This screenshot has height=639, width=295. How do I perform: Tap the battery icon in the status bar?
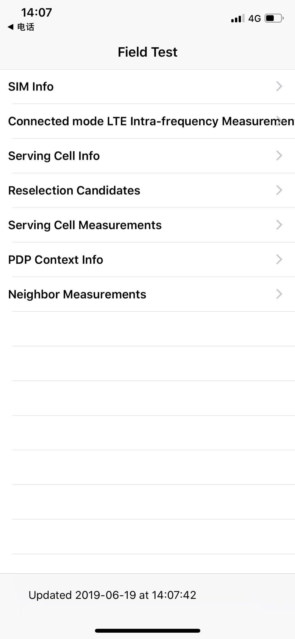click(274, 18)
